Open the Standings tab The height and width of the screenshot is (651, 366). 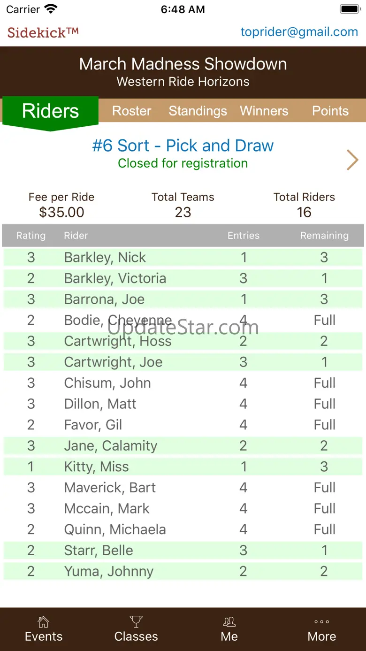point(198,111)
